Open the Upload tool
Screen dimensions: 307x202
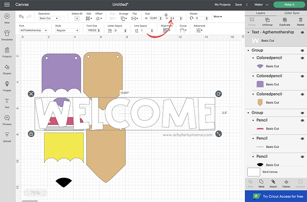tap(7, 137)
